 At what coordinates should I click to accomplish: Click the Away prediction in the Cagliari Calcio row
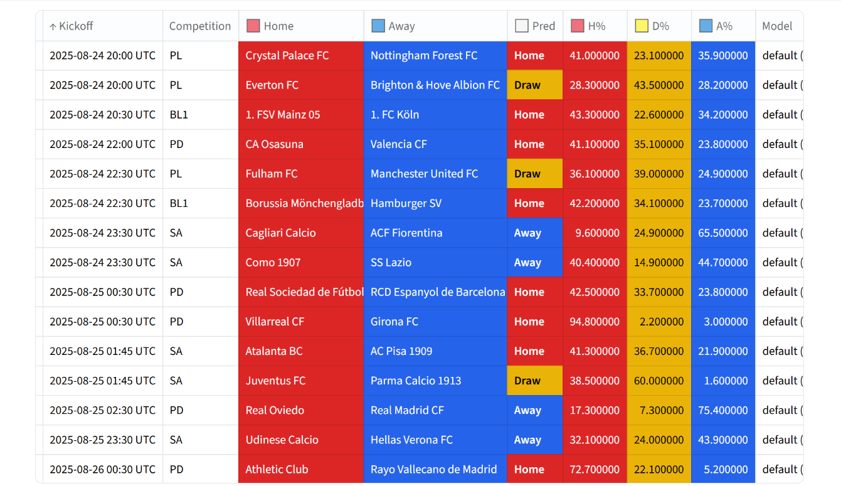527,233
